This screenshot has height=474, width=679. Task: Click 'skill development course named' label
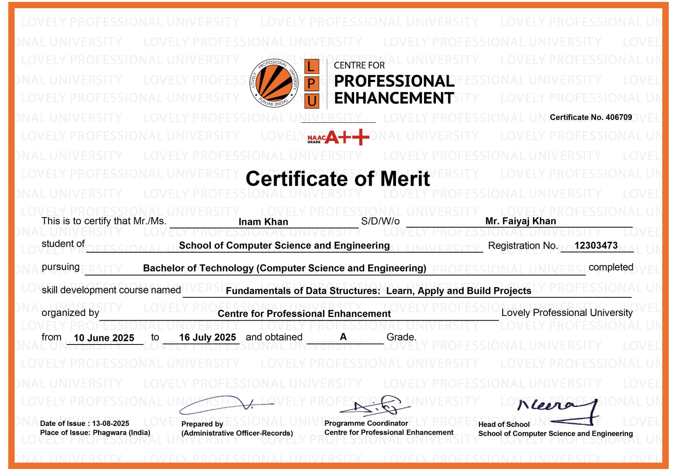tap(111, 290)
